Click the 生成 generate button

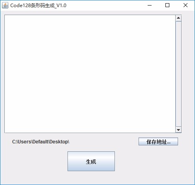tap(91, 161)
